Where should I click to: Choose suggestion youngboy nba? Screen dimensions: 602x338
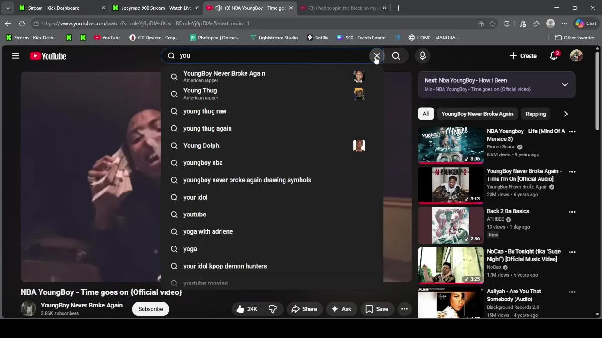pos(272,163)
